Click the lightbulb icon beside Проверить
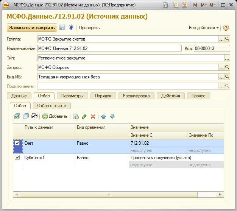 pos(71,28)
